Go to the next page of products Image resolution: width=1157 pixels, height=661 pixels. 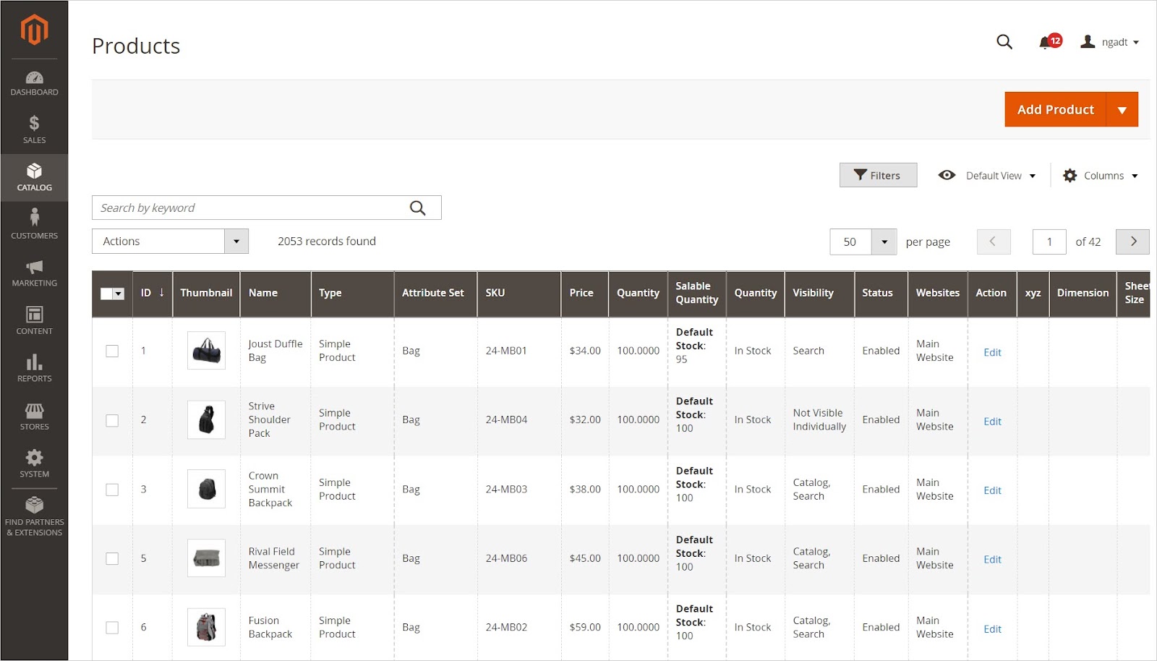pos(1132,242)
